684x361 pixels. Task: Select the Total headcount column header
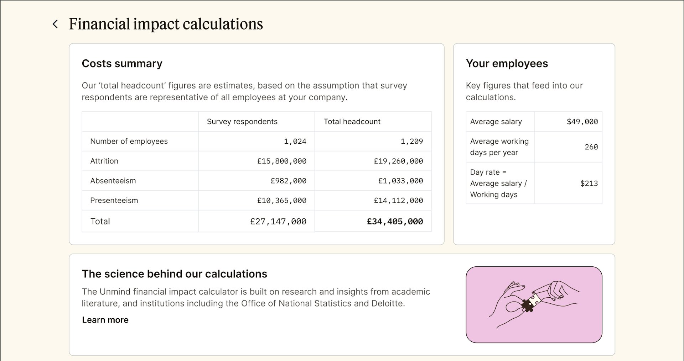coord(352,122)
